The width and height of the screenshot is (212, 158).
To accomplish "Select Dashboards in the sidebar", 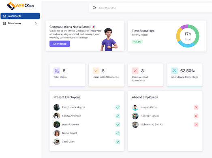I will (x=20, y=16).
